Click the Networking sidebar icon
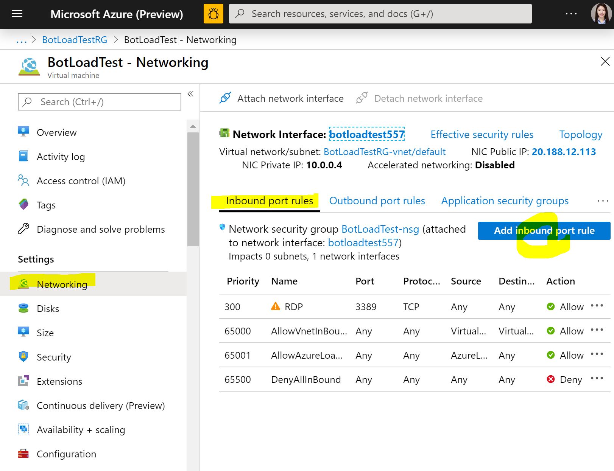 point(23,284)
